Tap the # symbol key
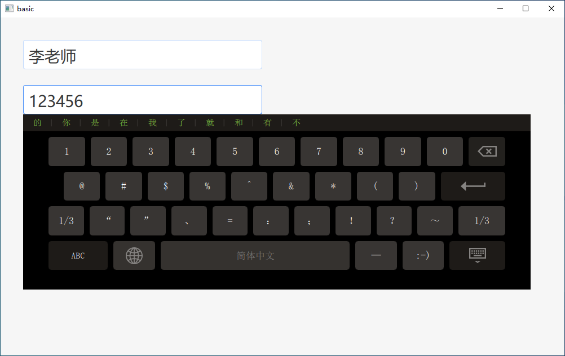 pos(123,186)
